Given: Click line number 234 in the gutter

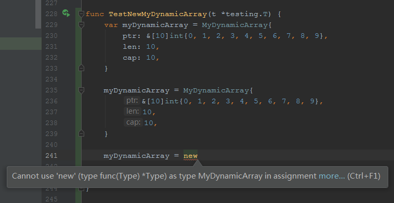Looking at the screenshot, I should 51,79.
